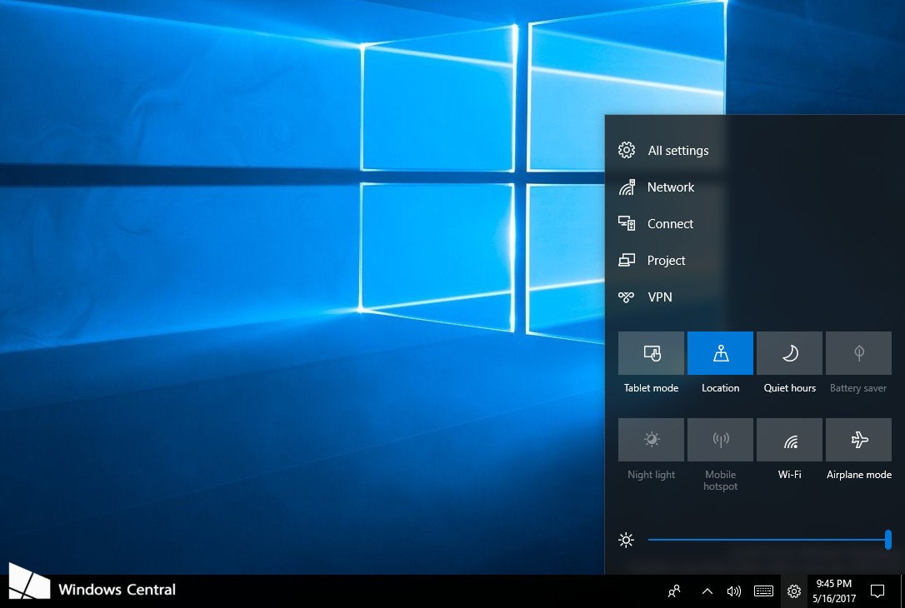Select the Project text label
Image resolution: width=905 pixels, height=608 pixels.
(x=667, y=261)
